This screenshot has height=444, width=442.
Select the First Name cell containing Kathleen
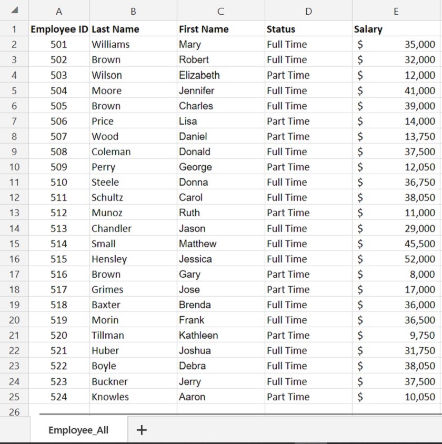[220, 335]
